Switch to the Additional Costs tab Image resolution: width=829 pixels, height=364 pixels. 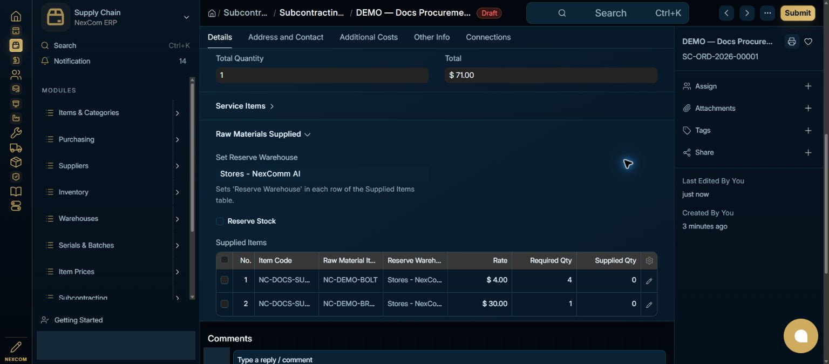[x=369, y=37]
